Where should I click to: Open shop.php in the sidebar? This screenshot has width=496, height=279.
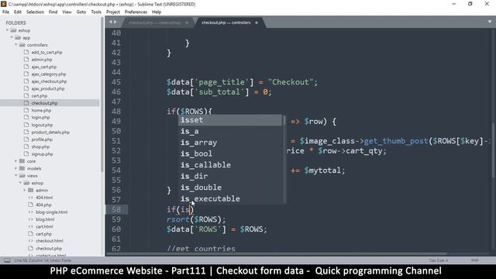pos(40,146)
